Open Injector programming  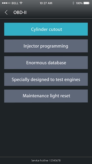(x=46, y=46)
